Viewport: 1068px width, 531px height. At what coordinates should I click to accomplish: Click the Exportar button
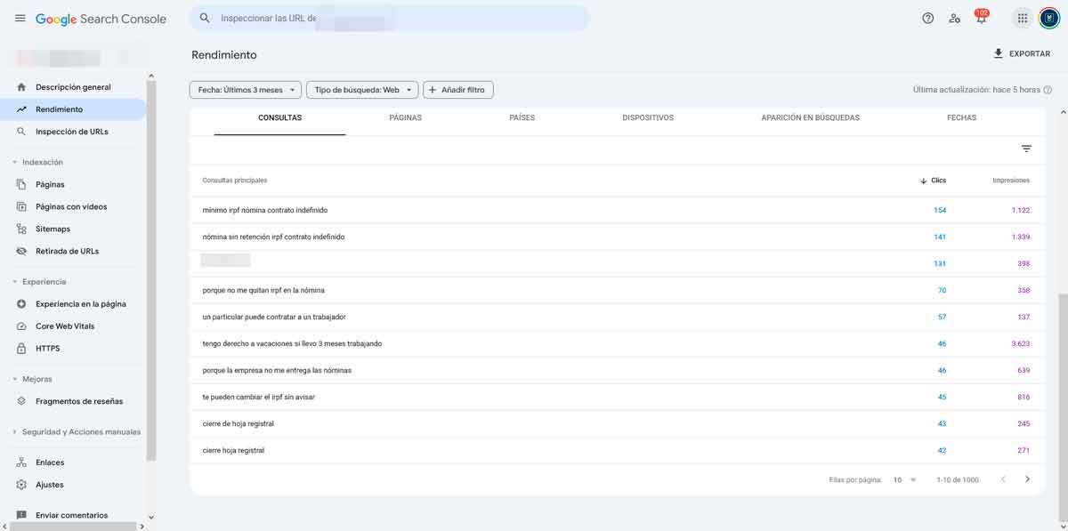pyautogui.click(x=1022, y=54)
